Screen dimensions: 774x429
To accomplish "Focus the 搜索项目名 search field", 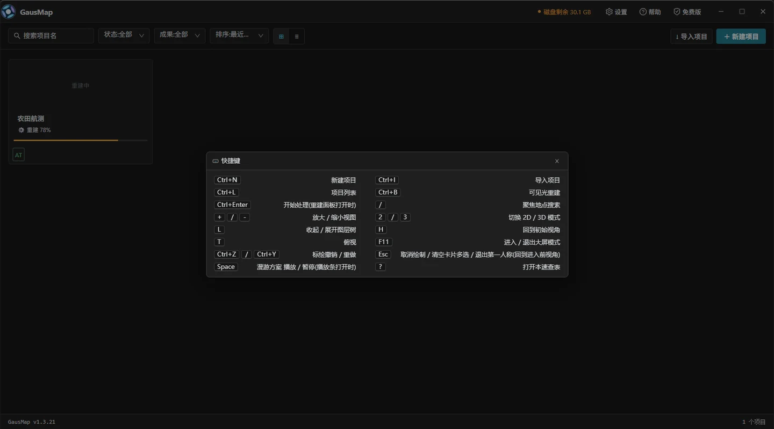I will pos(51,36).
